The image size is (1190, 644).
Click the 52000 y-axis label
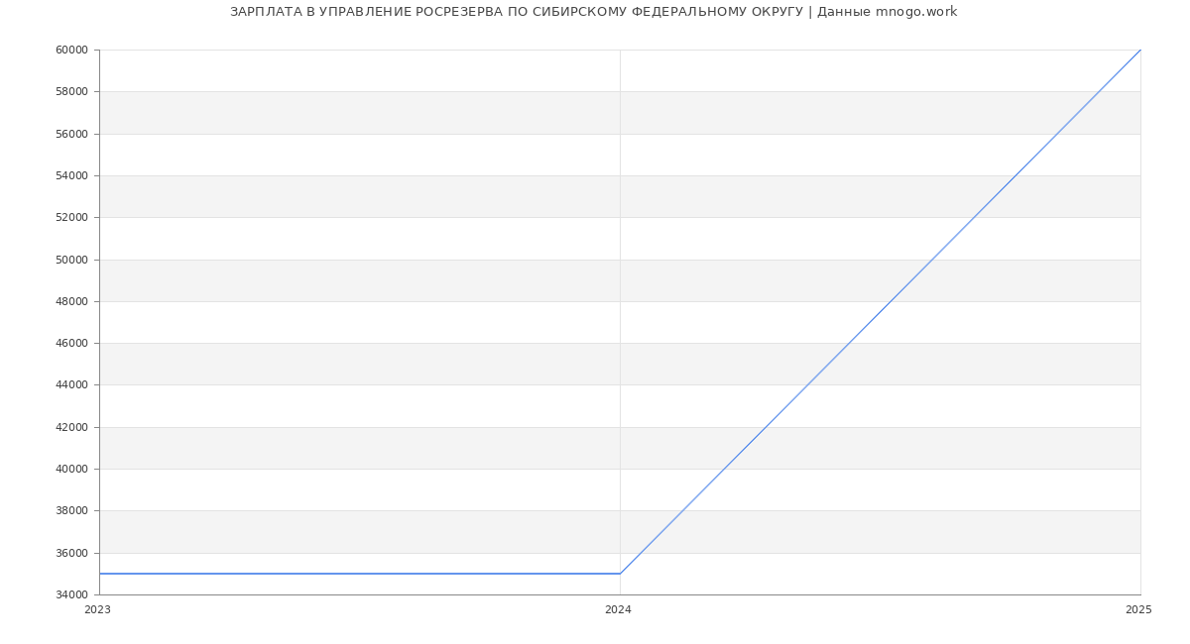point(71,218)
